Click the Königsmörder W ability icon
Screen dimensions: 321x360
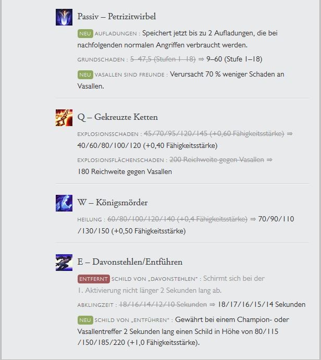point(64,203)
